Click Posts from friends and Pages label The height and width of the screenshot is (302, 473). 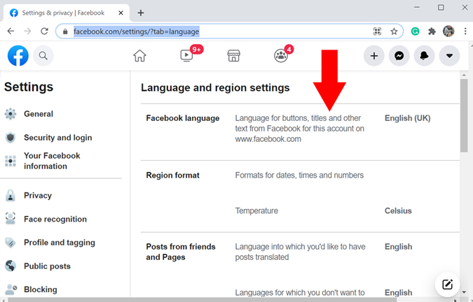(x=181, y=252)
